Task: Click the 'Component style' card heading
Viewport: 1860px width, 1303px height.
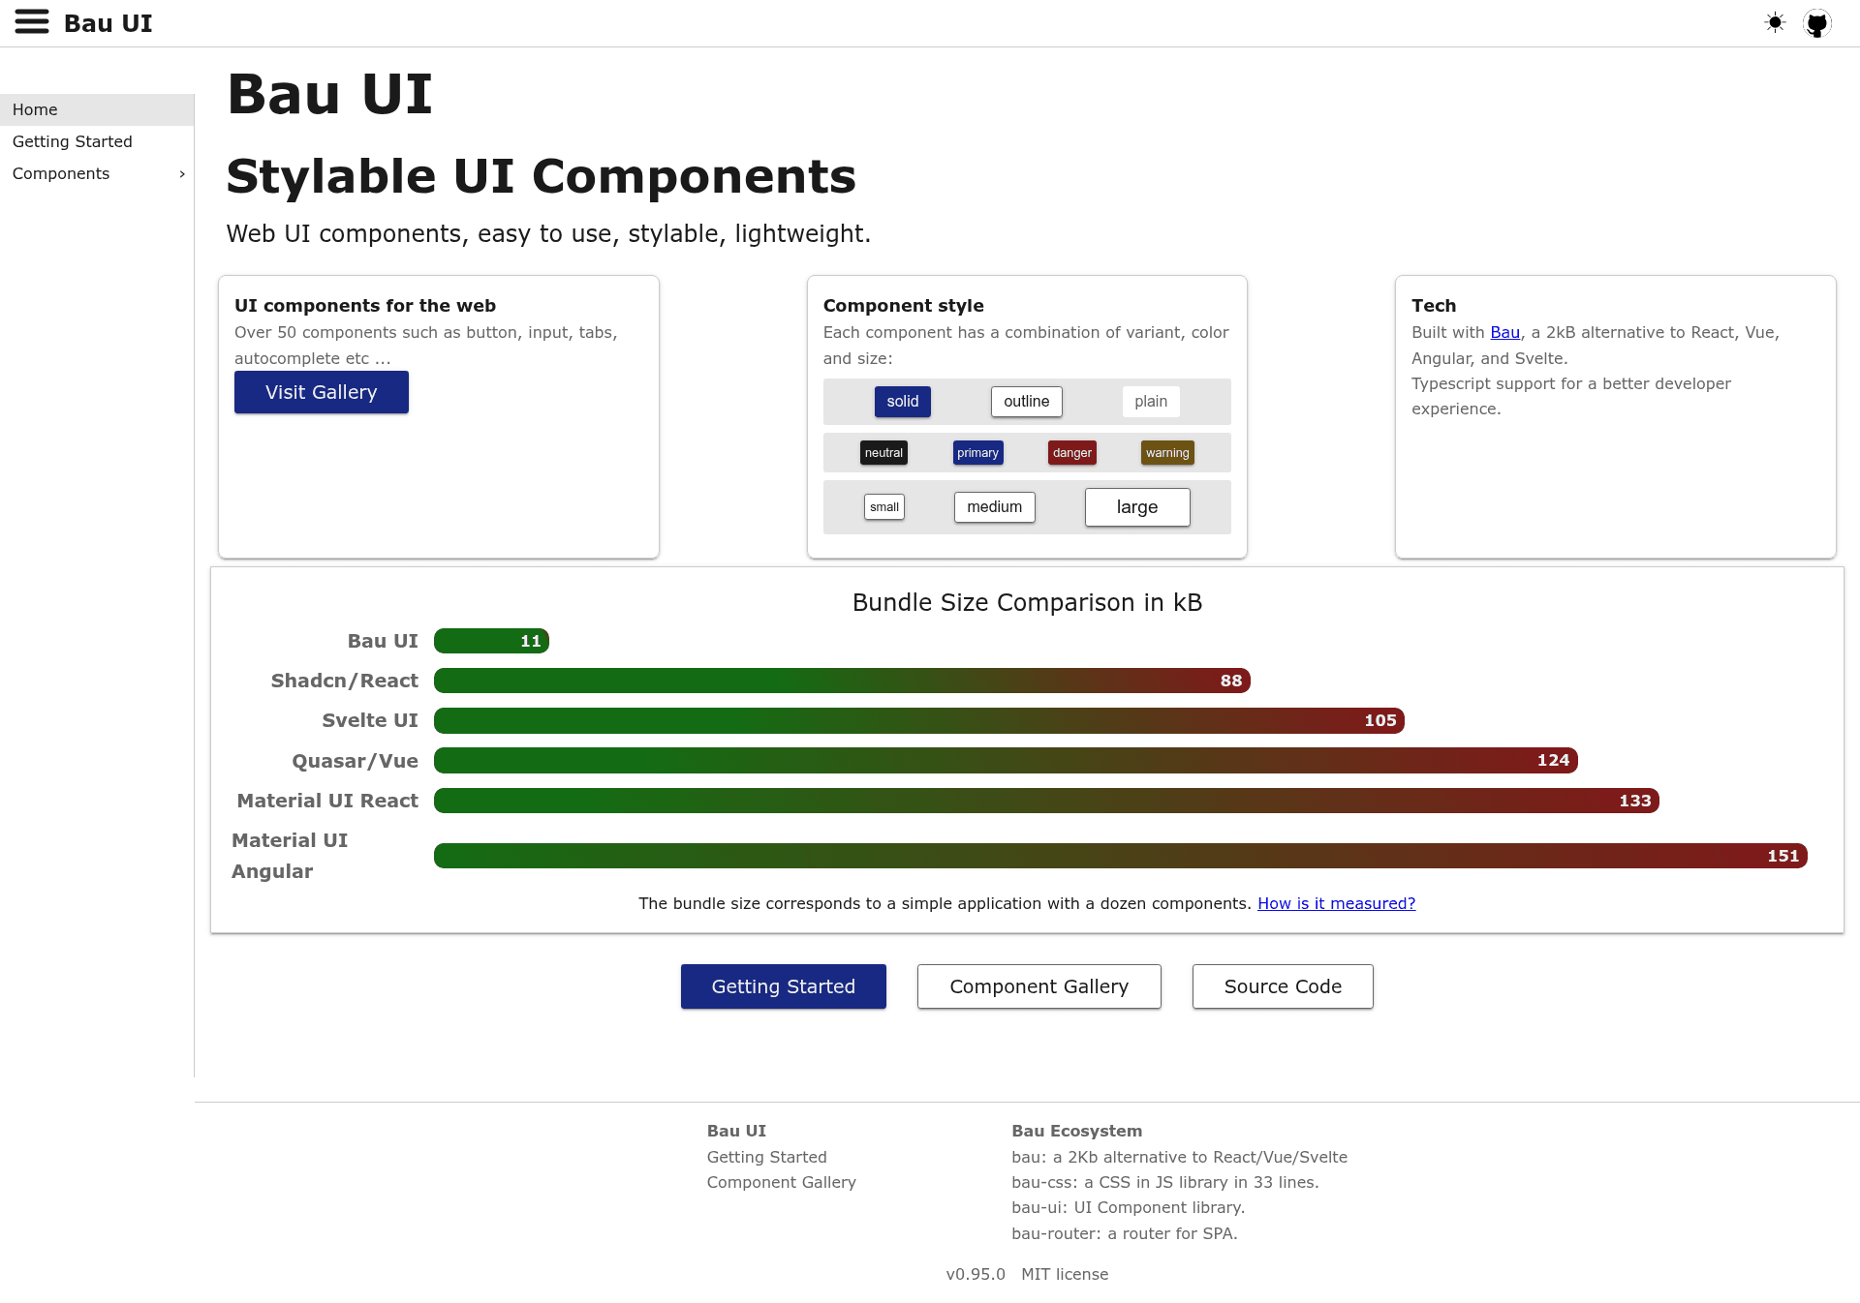Action: [904, 306]
